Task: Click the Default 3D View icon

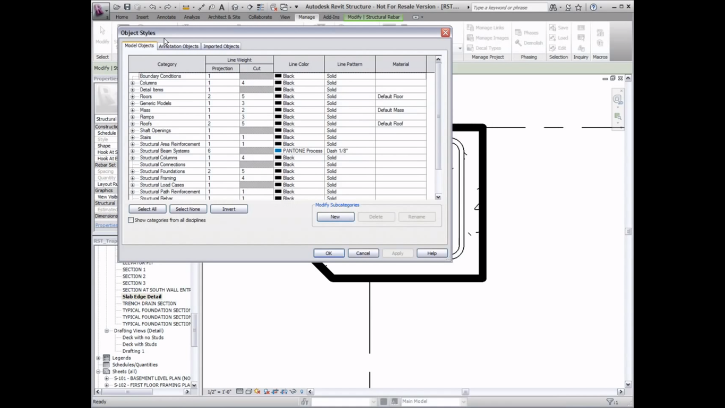Action: point(235,7)
